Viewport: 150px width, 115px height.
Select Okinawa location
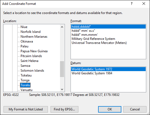click(x=27, y=41)
